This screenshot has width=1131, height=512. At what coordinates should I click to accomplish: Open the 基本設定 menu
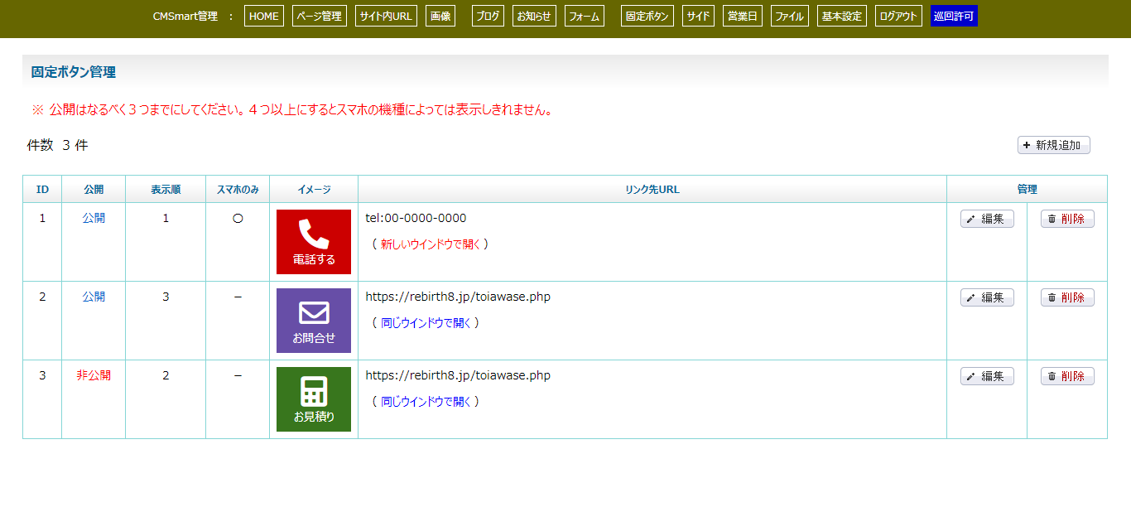click(842, 16)
